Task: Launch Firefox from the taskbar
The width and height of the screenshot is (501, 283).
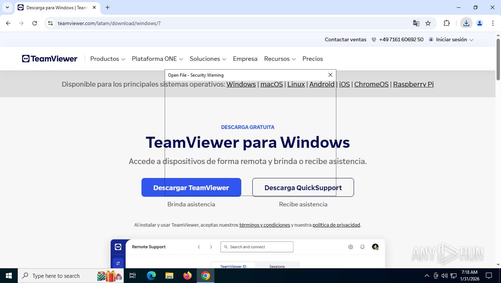Action: [188, 276]
